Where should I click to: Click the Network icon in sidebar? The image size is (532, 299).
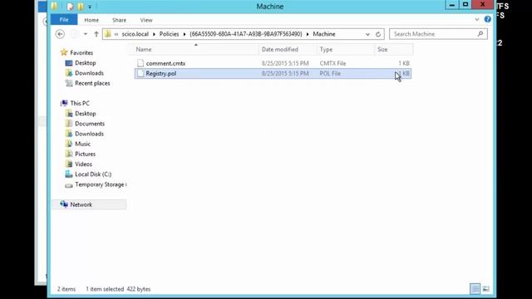click(64, 204)
